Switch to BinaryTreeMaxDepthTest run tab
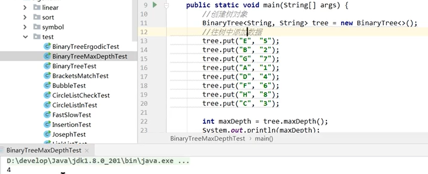The image size is (428, 174). pos(43,150)
